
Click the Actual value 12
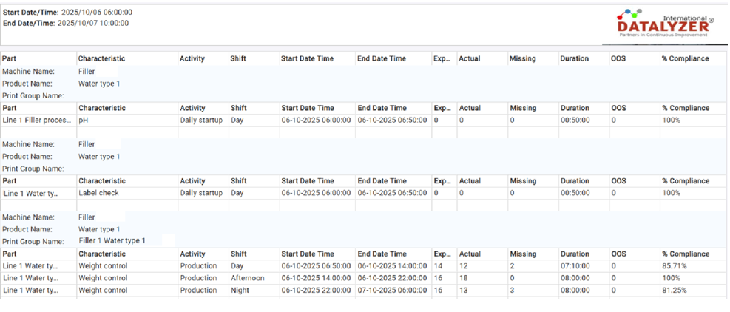click(463, 266)
